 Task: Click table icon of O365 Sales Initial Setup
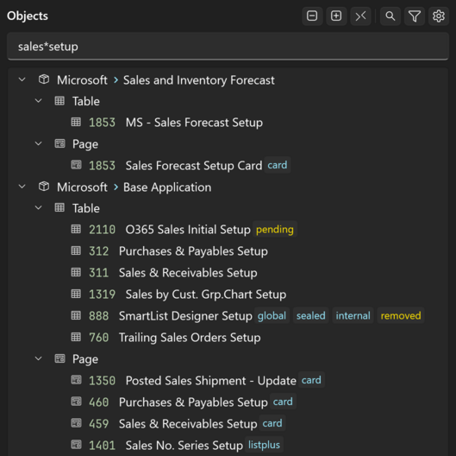point(76,229)
